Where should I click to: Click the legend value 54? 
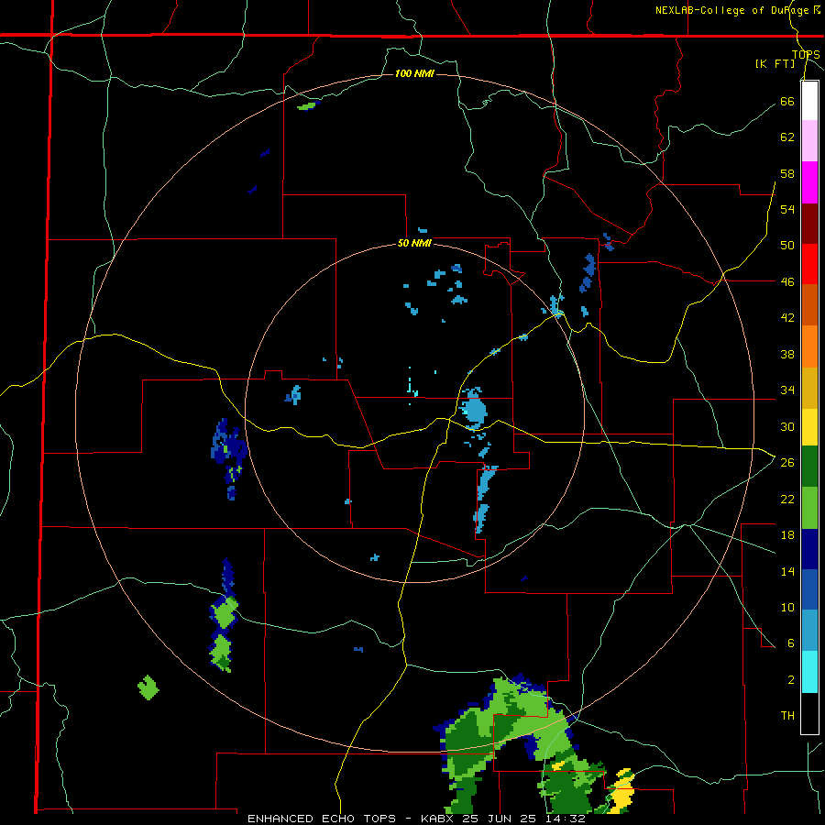coord(787,209)
